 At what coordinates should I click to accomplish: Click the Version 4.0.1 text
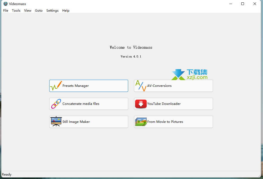pos(131,56)
